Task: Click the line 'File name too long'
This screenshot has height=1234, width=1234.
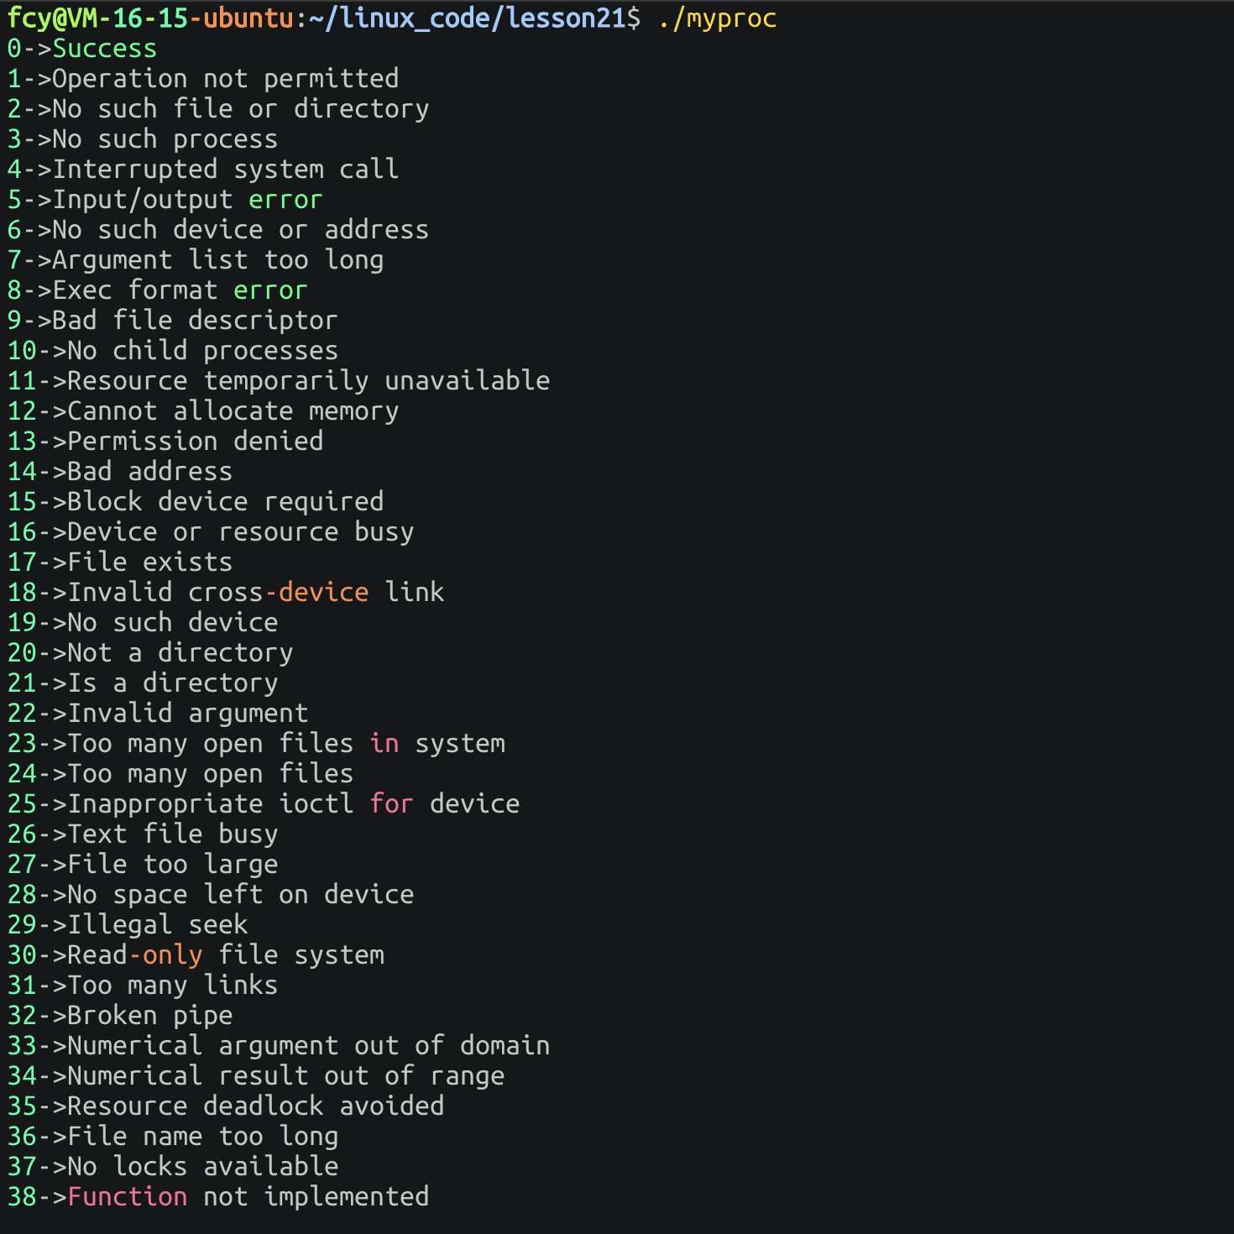Action: pyautogui.click(x=203, y=1137)
